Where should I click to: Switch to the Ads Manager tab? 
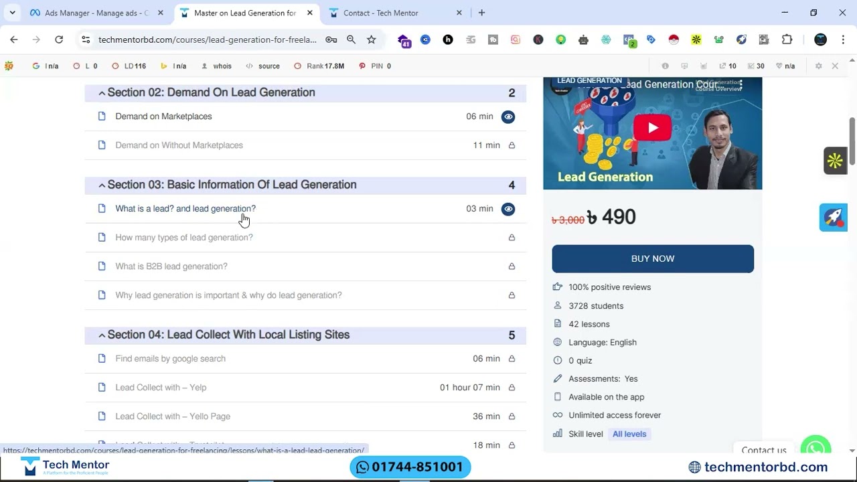pos(96,13)
